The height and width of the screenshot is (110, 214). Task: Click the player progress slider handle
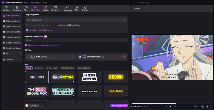176,104
